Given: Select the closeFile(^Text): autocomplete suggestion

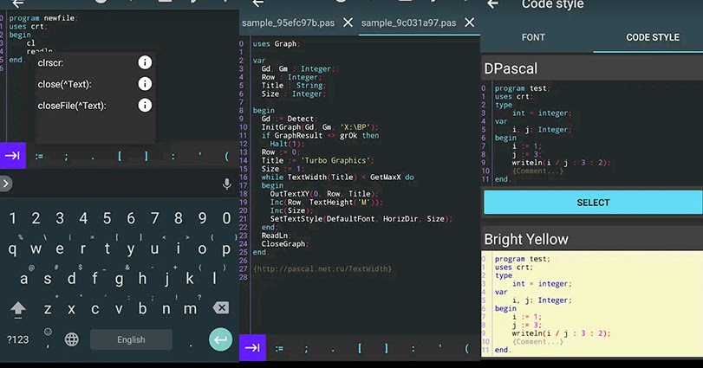Looking at the screenshot, I should [72, 106].
